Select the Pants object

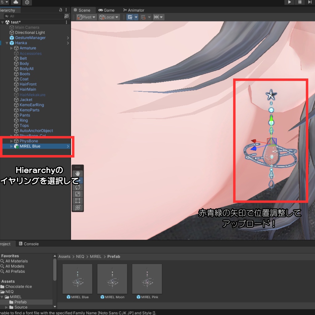(x=25, y=115)
